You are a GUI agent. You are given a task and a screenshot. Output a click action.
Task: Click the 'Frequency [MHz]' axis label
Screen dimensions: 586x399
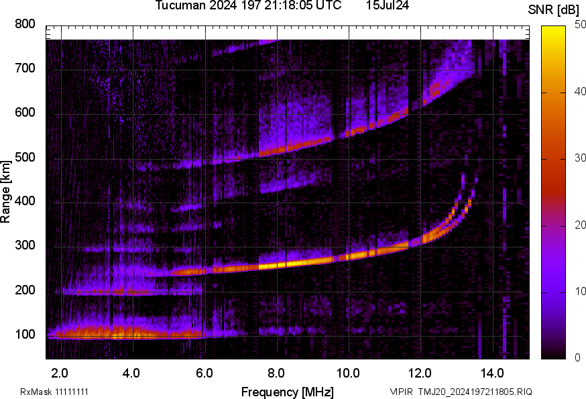pyautogui.click(x=288, y=392)
